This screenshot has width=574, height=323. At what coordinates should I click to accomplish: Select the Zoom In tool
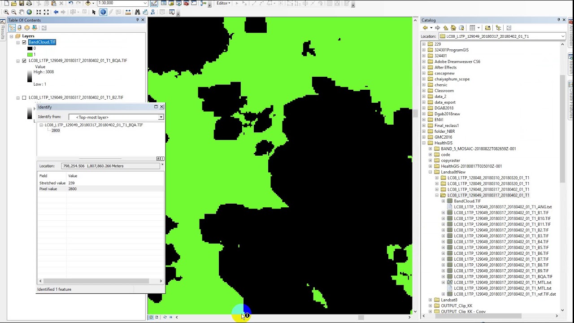click(6, 12)
